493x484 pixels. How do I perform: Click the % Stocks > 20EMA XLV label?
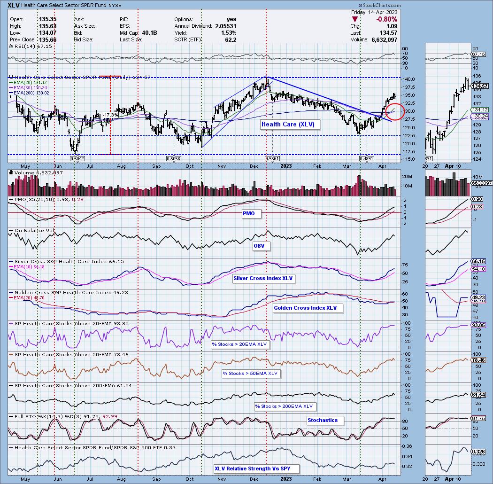click(239, 344)
